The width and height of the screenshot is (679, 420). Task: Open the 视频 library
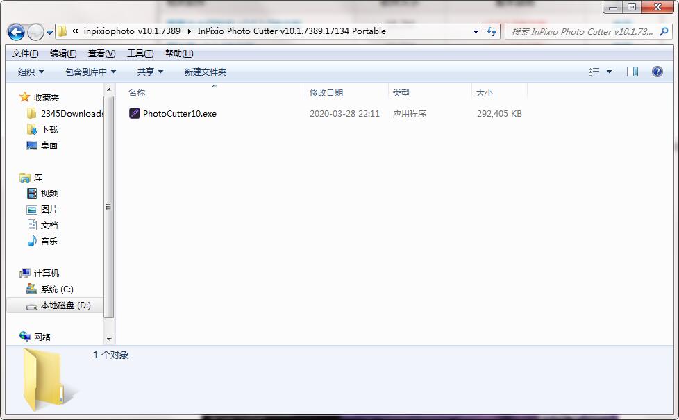click(49, 193)
